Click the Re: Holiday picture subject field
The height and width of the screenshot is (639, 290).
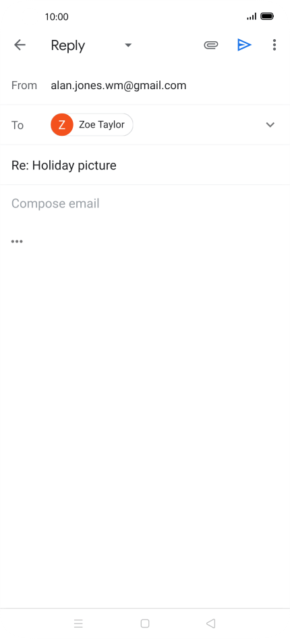point(145,165)
